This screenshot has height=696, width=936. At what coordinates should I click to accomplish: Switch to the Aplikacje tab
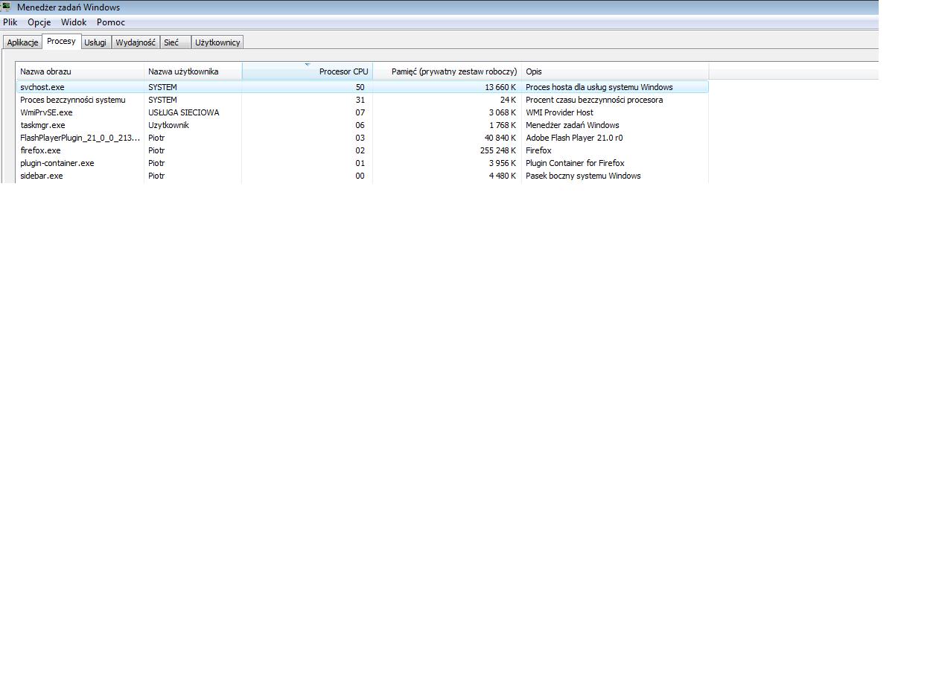(22, 42)
